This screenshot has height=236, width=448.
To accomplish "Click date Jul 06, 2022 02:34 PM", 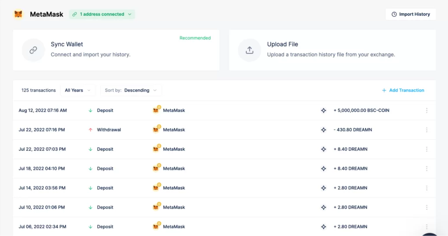I will tap(42, 227).
